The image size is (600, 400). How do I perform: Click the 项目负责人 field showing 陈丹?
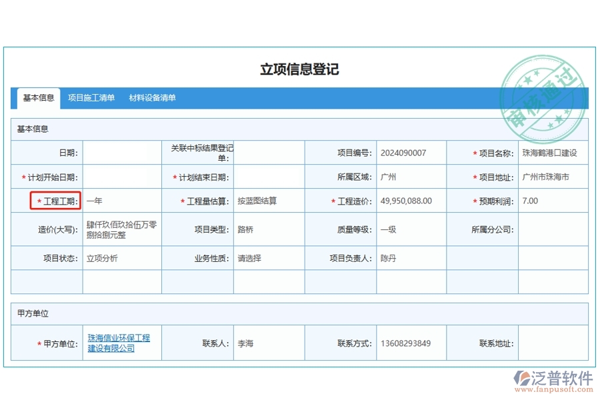[x=411, y=258]
